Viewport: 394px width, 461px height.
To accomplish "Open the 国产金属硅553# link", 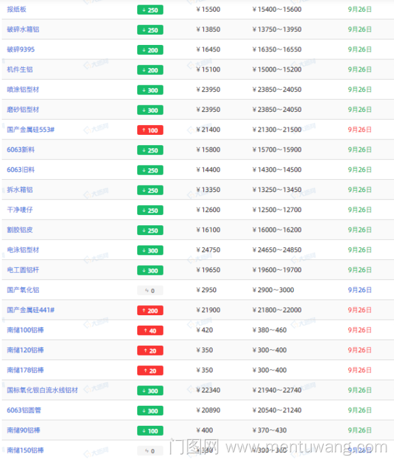I will 31,130.
